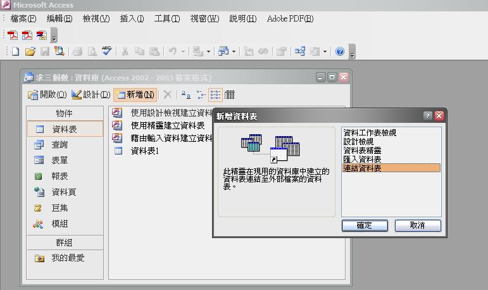The height and width of the screenshot is (290, 488).
Task: Click the Copy toolbar icon
Action: [x=139, y=51]
